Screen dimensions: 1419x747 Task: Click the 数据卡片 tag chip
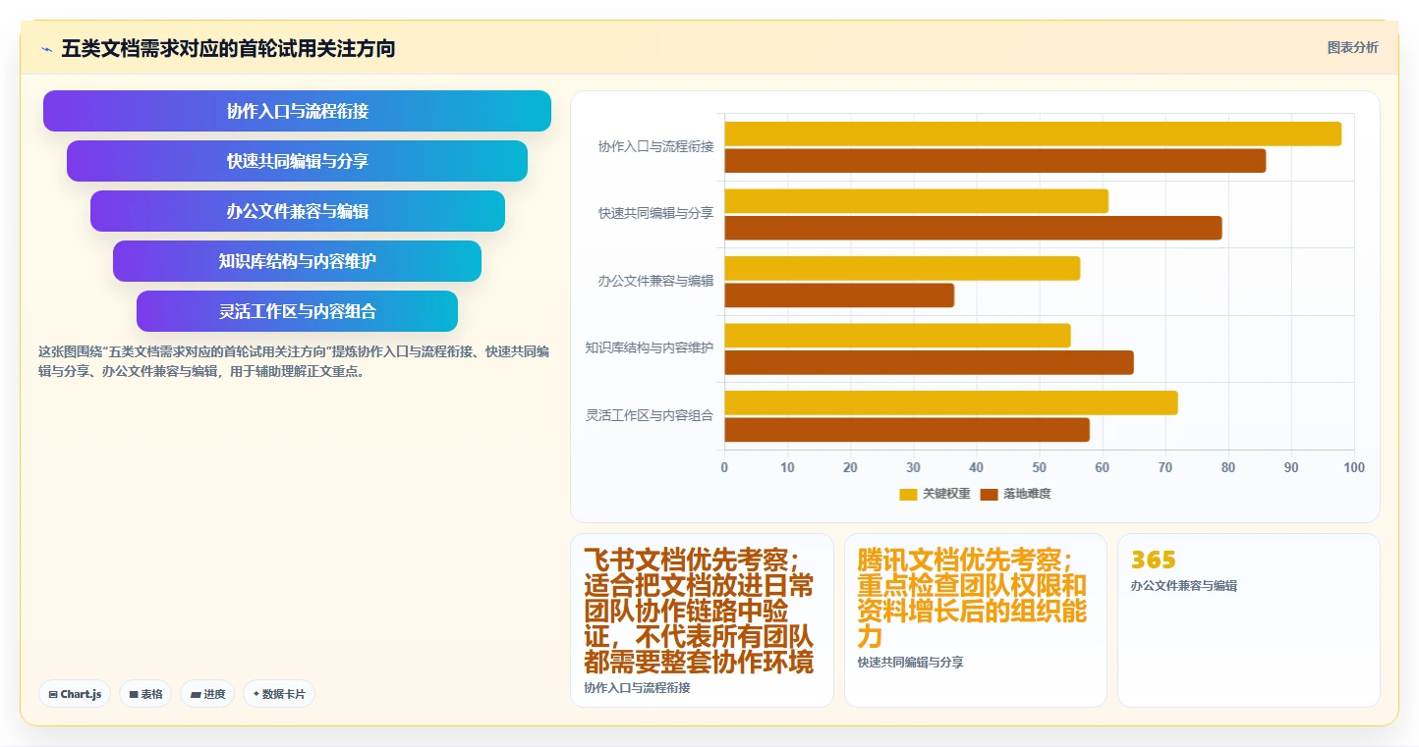279,694
